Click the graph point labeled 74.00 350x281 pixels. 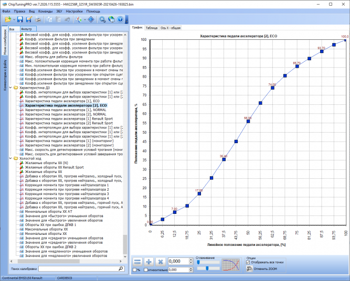click(x=272, y=88)
